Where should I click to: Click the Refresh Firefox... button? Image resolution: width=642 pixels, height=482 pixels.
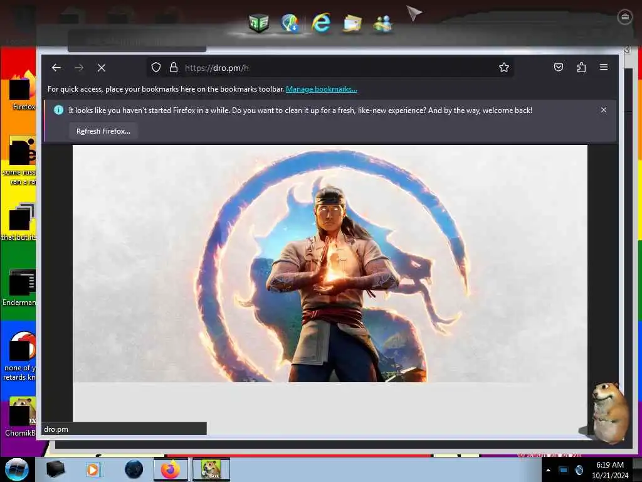(103, 131)
